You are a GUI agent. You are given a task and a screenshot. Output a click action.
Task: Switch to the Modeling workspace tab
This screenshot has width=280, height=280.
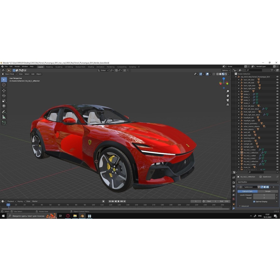click(x=49, y=67)
